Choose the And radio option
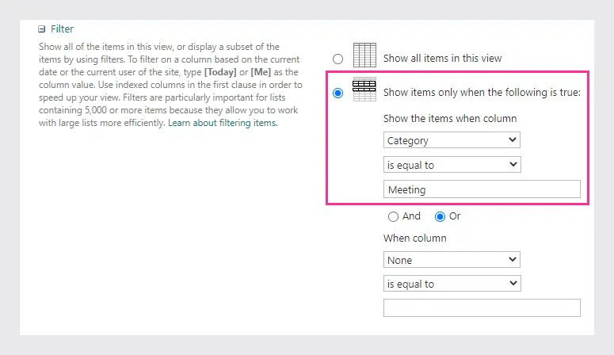The width and height of the screenshot is (614, 355). tap(393, 216)
